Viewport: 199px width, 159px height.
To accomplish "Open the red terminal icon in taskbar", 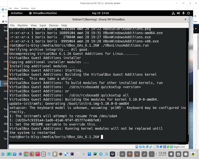I will (x=38, y=154).
